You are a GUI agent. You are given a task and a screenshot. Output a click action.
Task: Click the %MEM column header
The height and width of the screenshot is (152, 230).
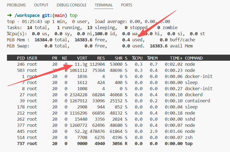point(152,58)
